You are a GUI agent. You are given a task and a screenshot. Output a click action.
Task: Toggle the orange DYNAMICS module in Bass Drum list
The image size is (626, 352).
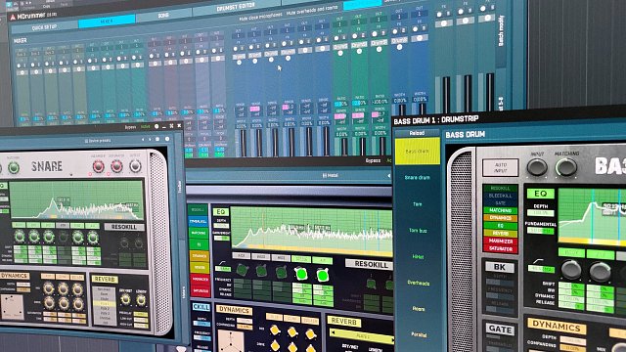(x=501, y=218)
